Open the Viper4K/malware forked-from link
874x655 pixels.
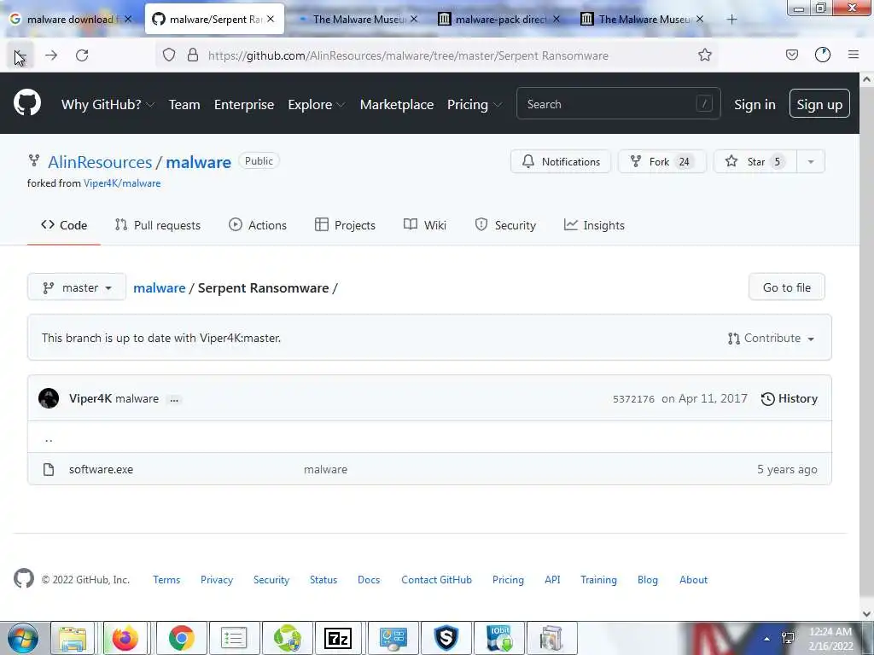(122, 183)
